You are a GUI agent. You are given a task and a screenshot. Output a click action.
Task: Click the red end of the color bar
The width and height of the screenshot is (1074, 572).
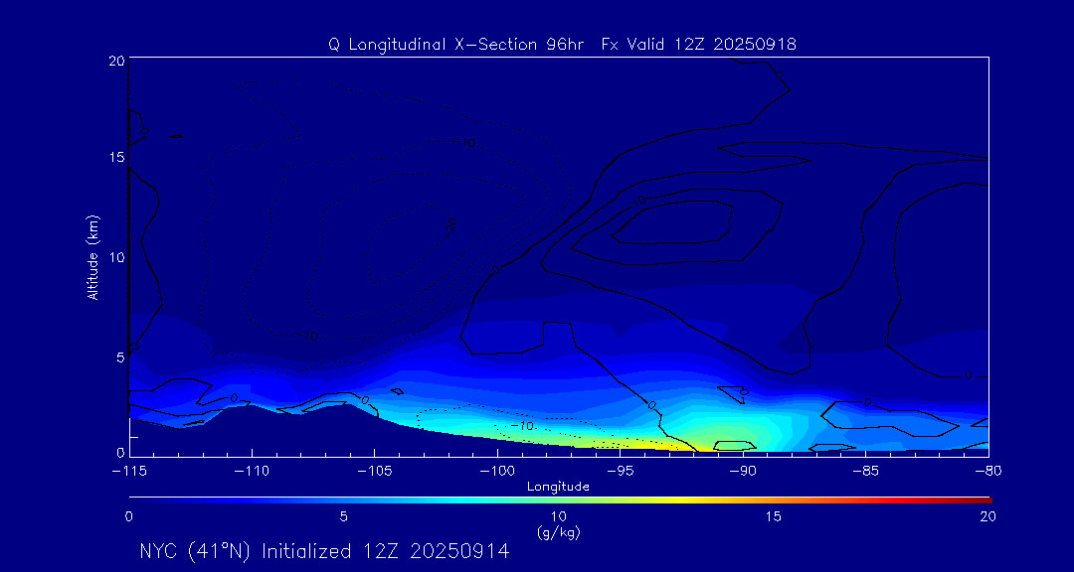983,498
